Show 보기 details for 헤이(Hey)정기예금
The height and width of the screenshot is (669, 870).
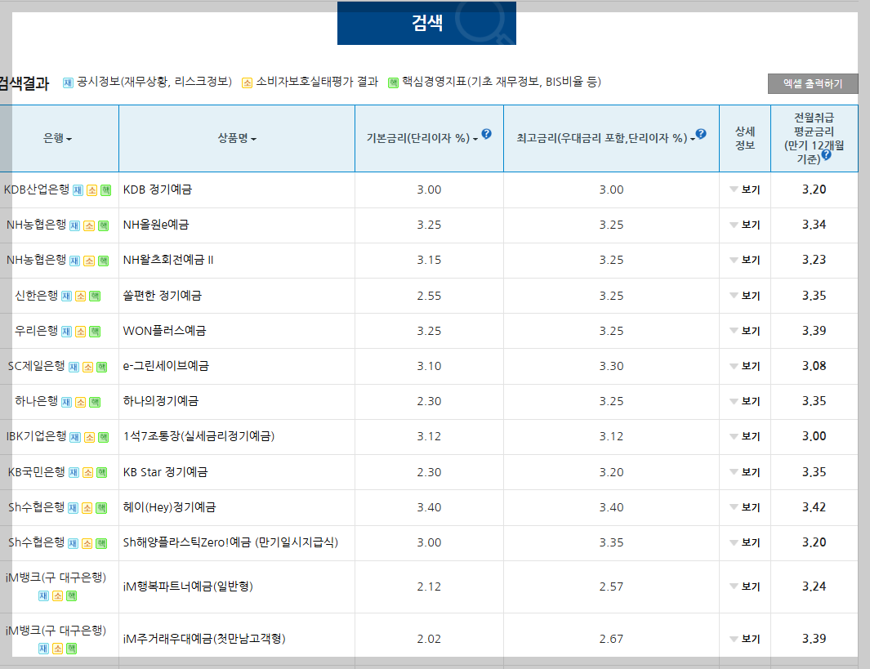coord(744,507)
